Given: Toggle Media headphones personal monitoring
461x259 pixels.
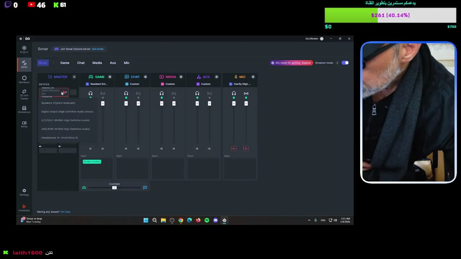Looking at the screenshot, I should click(162, 94).
